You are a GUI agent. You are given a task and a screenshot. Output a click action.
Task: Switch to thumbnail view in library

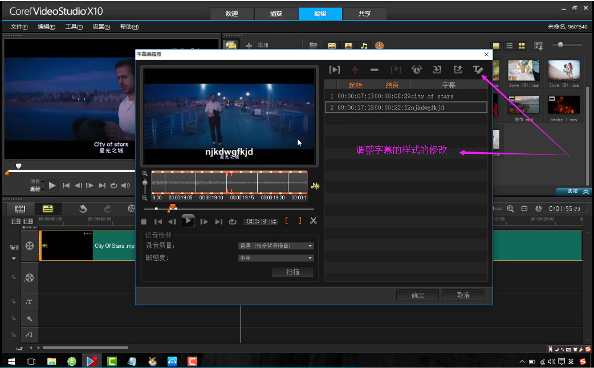coord(522,46)
